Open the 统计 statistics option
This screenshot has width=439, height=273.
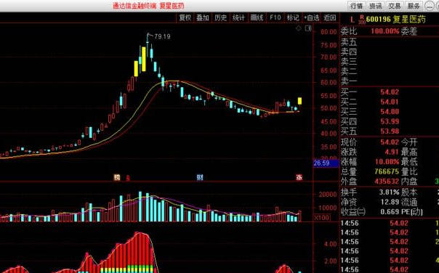(x=238, y=18)
